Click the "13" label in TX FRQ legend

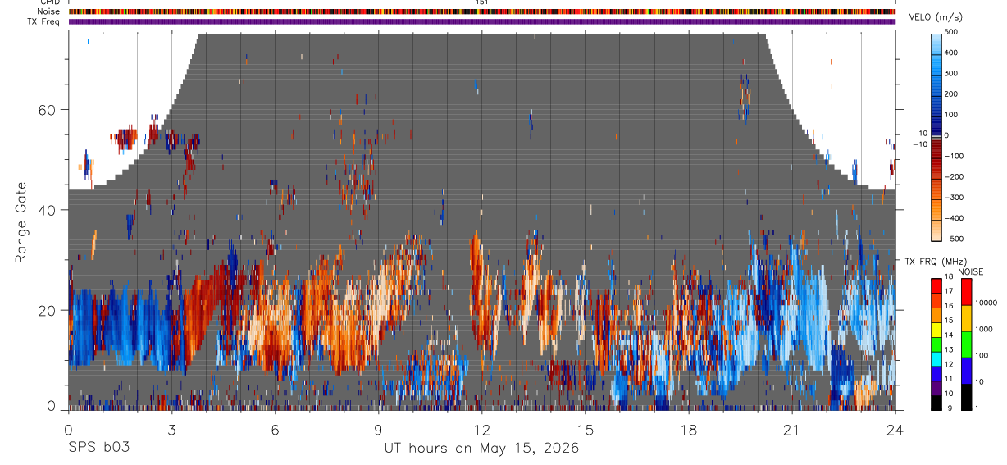tap(950, 349)
